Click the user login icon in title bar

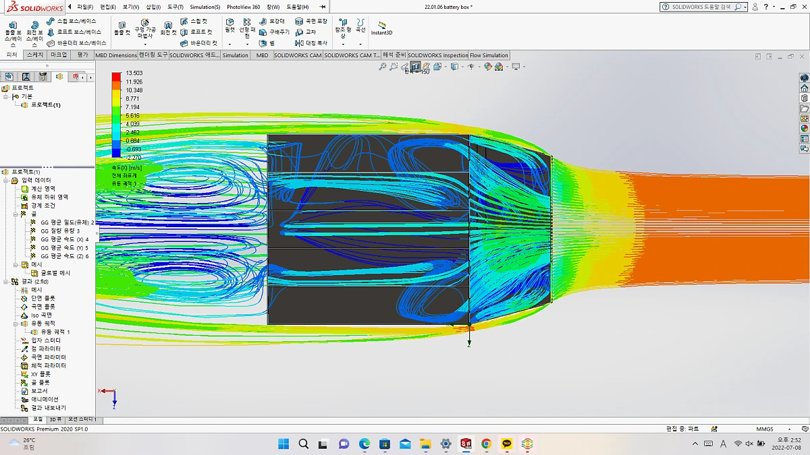tap(755, 7)
